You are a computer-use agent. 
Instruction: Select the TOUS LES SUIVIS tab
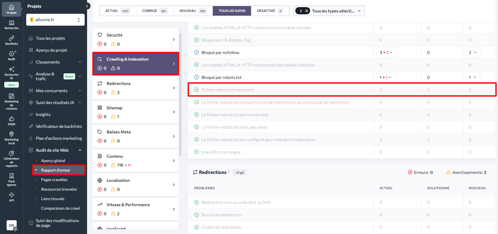point(232,11)
